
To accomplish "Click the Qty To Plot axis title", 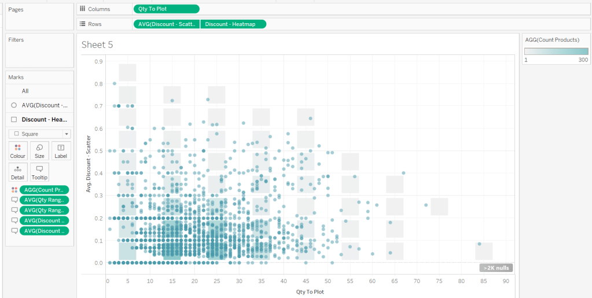I will [310, 292].
